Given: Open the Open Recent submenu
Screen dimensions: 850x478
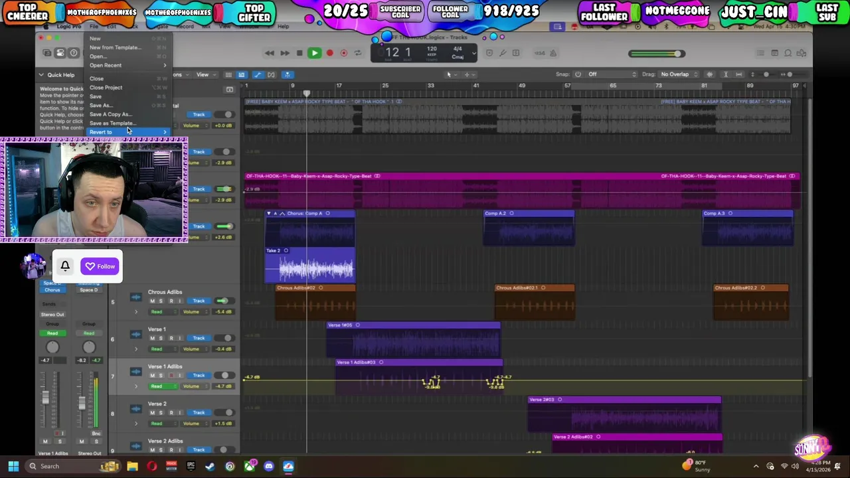Looking at the screenshot, I should [x=128, y=65].
